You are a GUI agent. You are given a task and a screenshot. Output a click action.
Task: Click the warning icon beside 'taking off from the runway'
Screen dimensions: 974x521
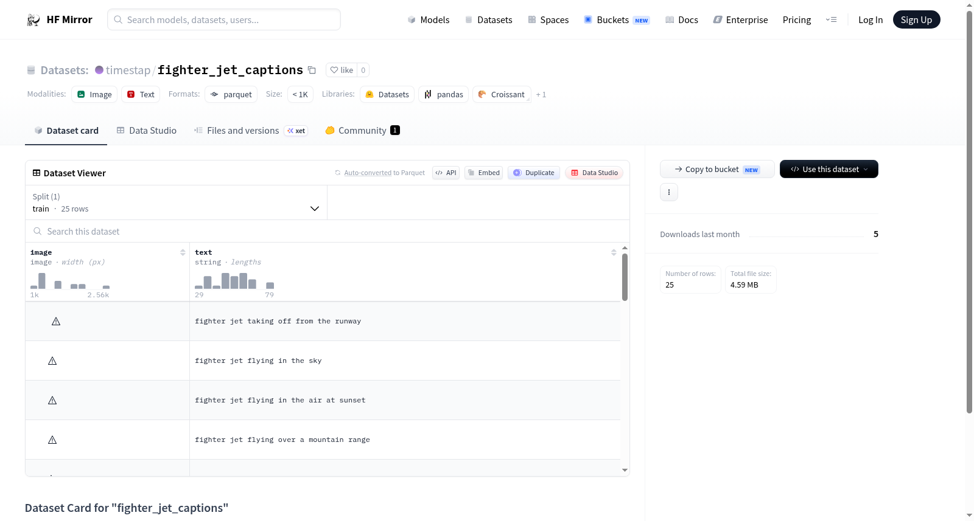pos(56,321)
